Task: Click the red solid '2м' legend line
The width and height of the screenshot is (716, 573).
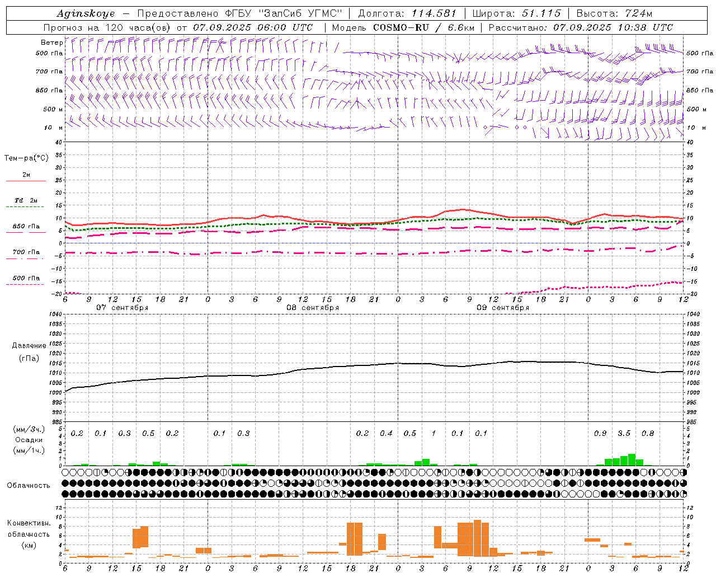Action: tap(26, 181)
